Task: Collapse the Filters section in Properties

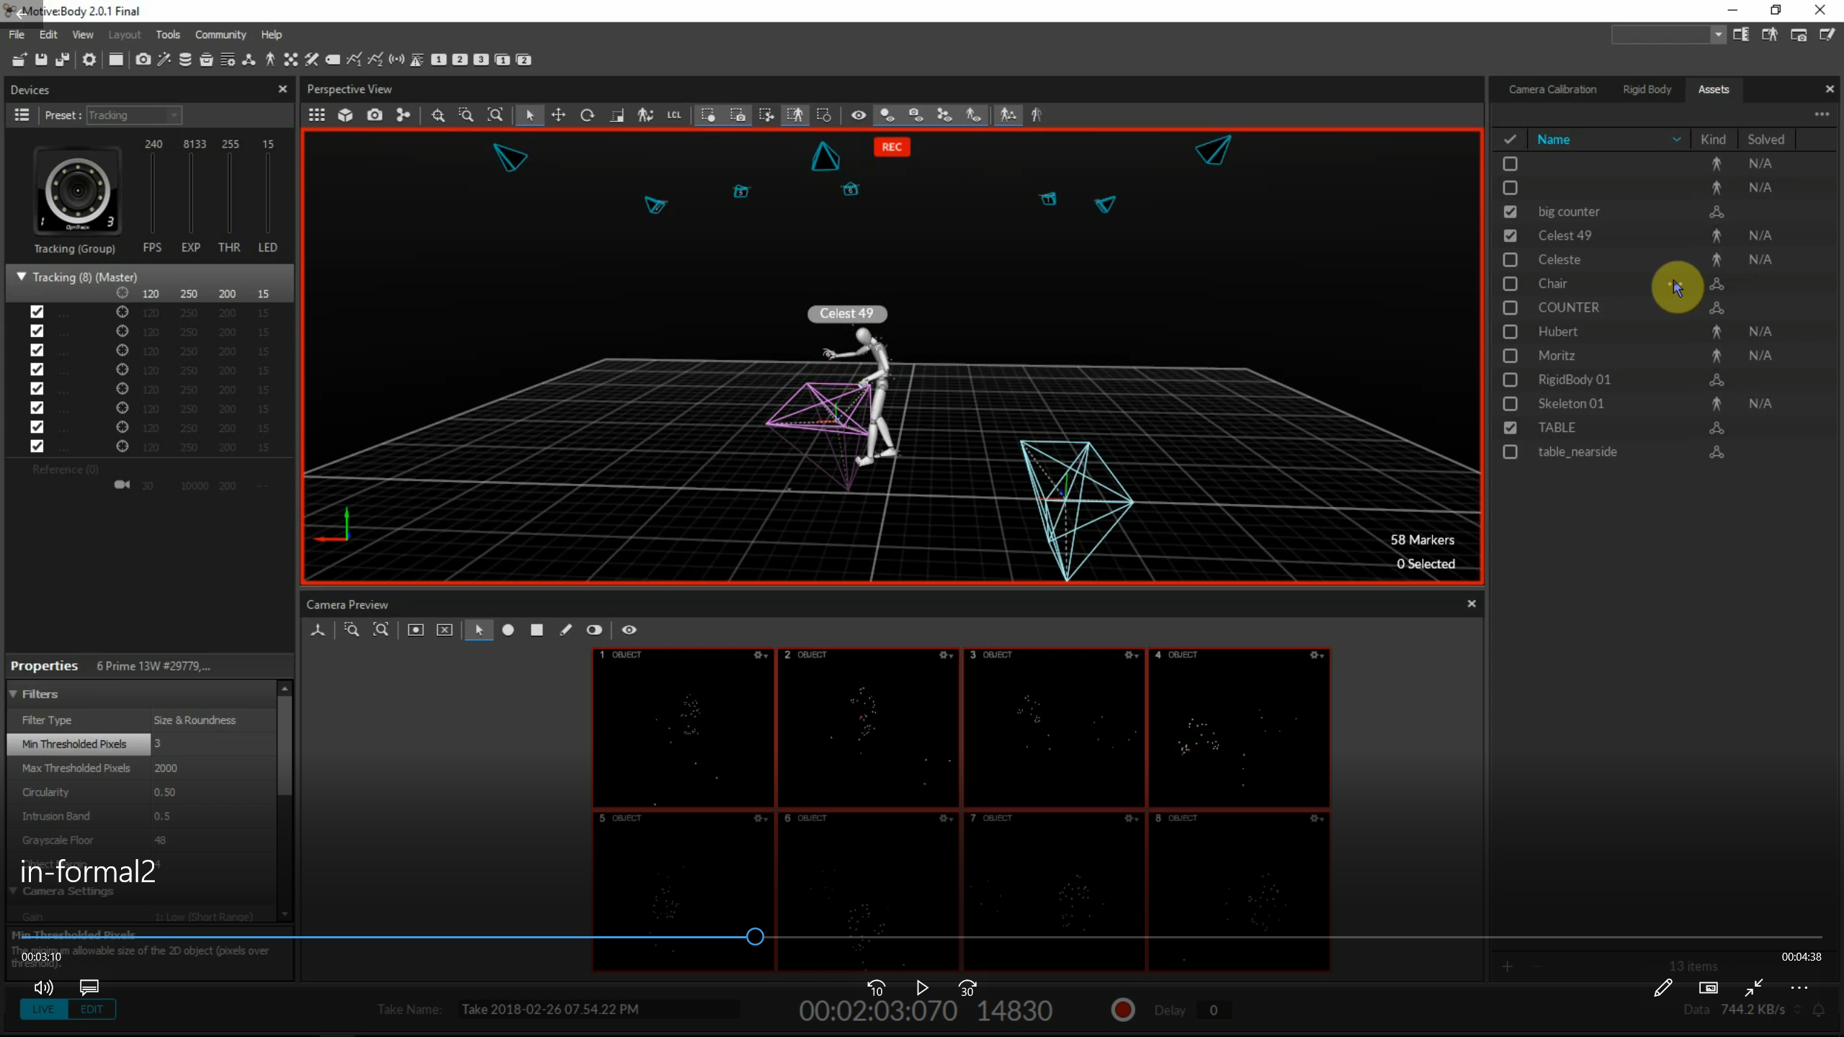Action: pyautogui.click(x=14, y=693)
